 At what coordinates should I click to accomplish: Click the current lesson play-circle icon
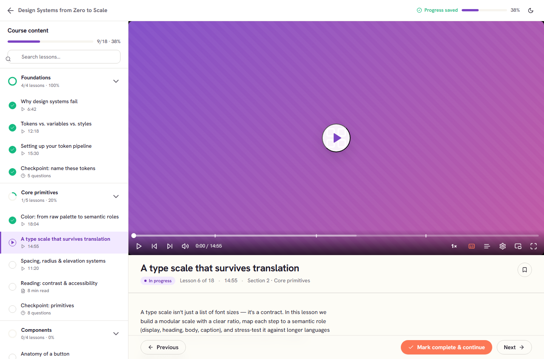(12, 243)
